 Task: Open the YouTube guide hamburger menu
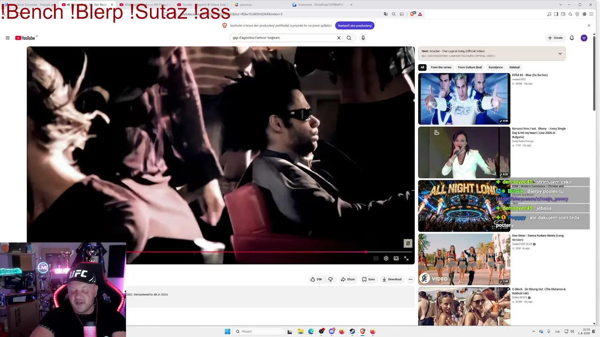pos(7,38)
